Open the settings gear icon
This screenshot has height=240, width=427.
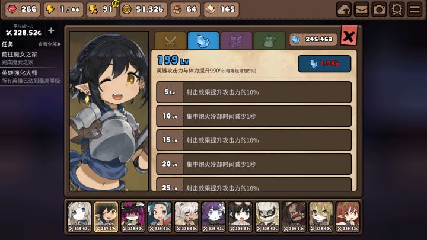[397, 9]
